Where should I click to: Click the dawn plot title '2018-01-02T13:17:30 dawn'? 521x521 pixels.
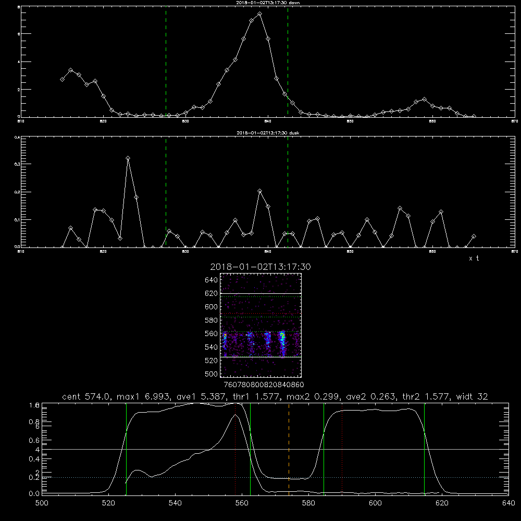click(x=268, y=3)
